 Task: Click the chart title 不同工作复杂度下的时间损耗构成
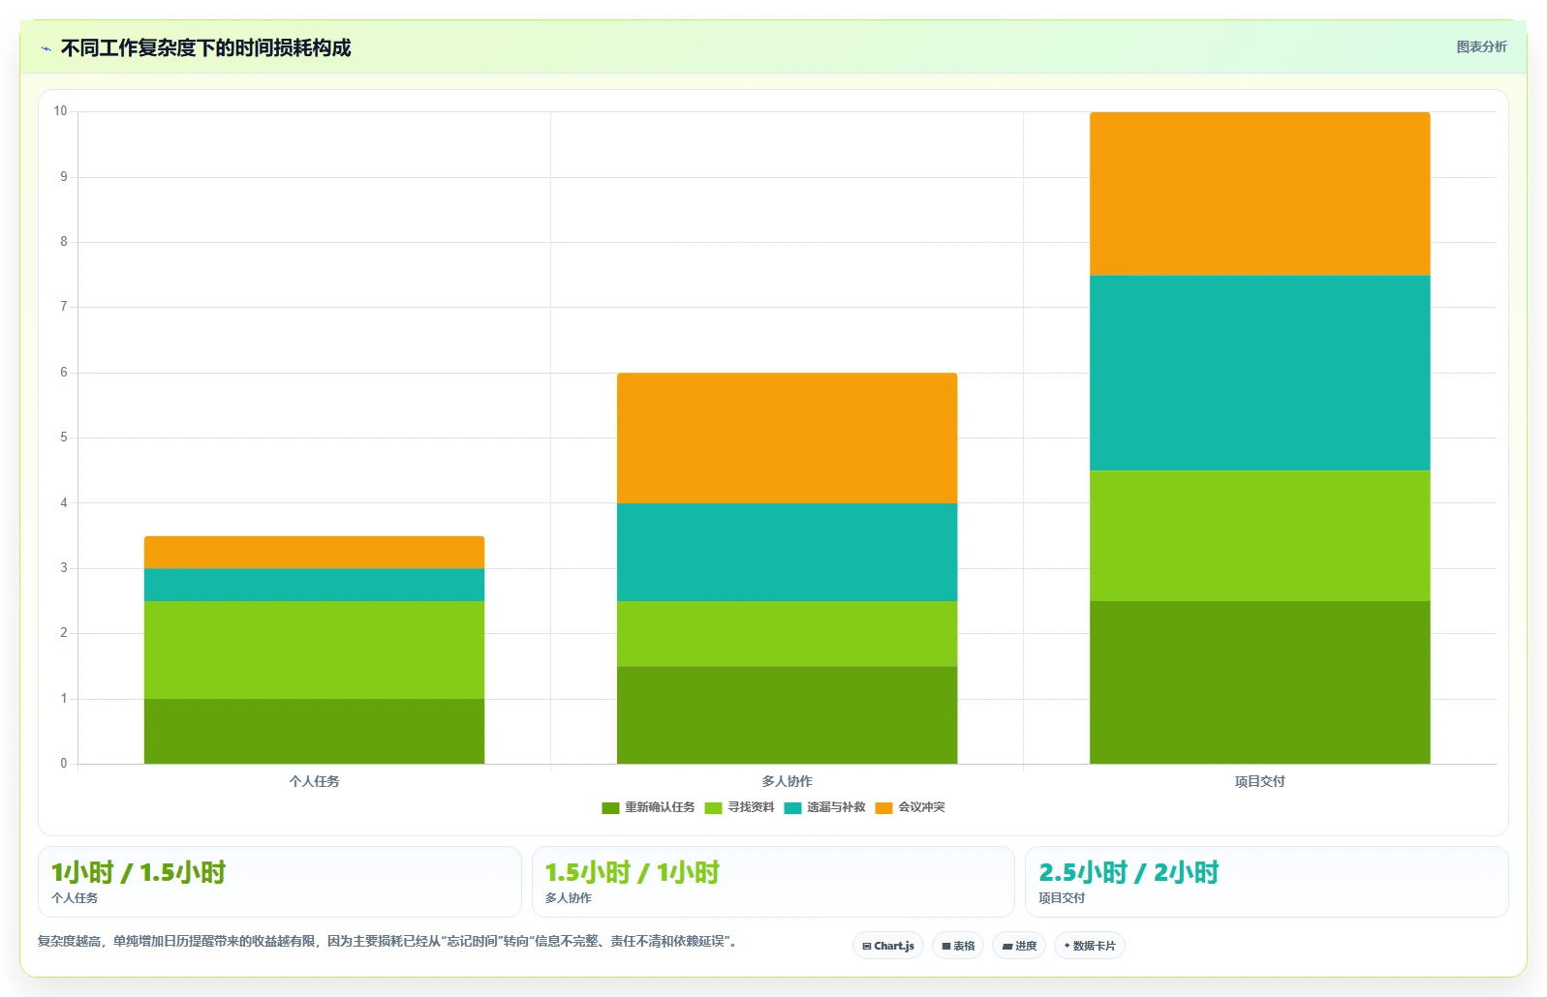[205, 47]
